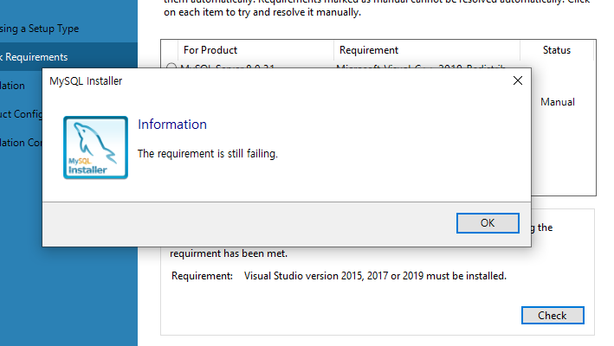Viewport: 614px width, 346px height.
Task: Click the Manual status cell
Action: tap(557, 102)
